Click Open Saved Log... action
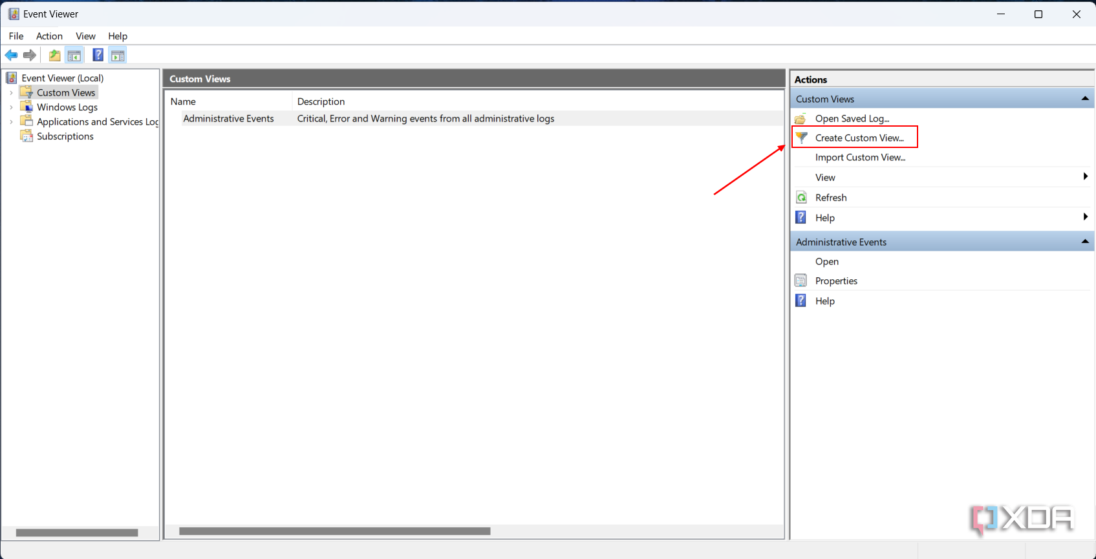 click(852, 119)
